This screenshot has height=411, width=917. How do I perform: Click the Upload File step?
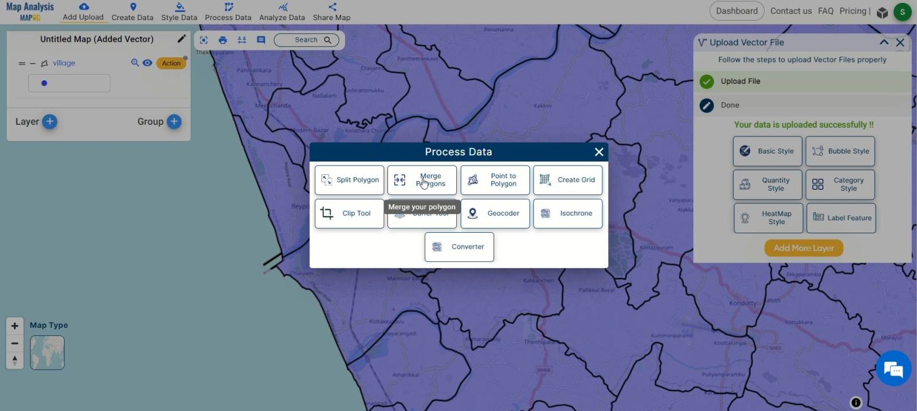[x=802, y=81]
